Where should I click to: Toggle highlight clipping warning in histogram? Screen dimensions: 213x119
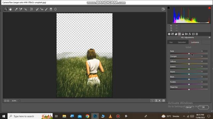(x=209, y=8)
